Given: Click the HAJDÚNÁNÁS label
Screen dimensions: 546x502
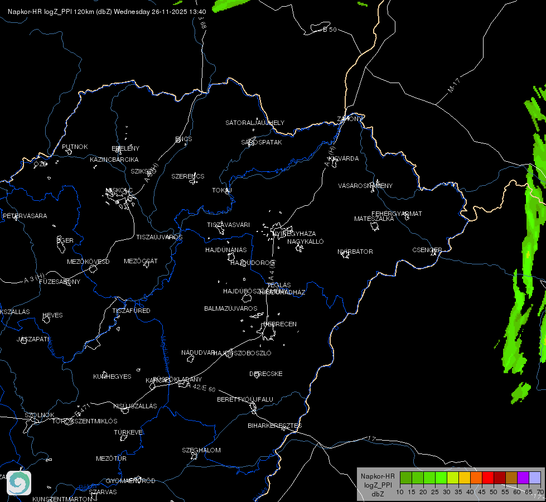Looking at the screenshot, I should point(226,250).
